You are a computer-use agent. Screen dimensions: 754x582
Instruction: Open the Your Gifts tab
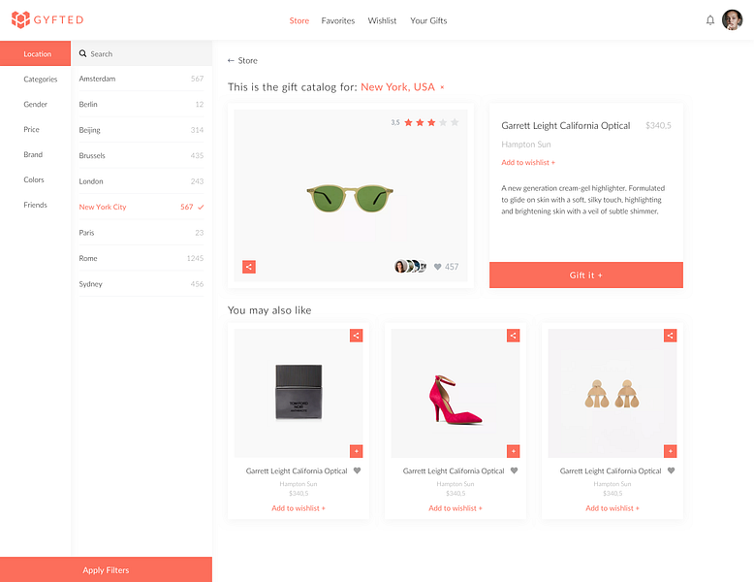(x=428, y=20)
